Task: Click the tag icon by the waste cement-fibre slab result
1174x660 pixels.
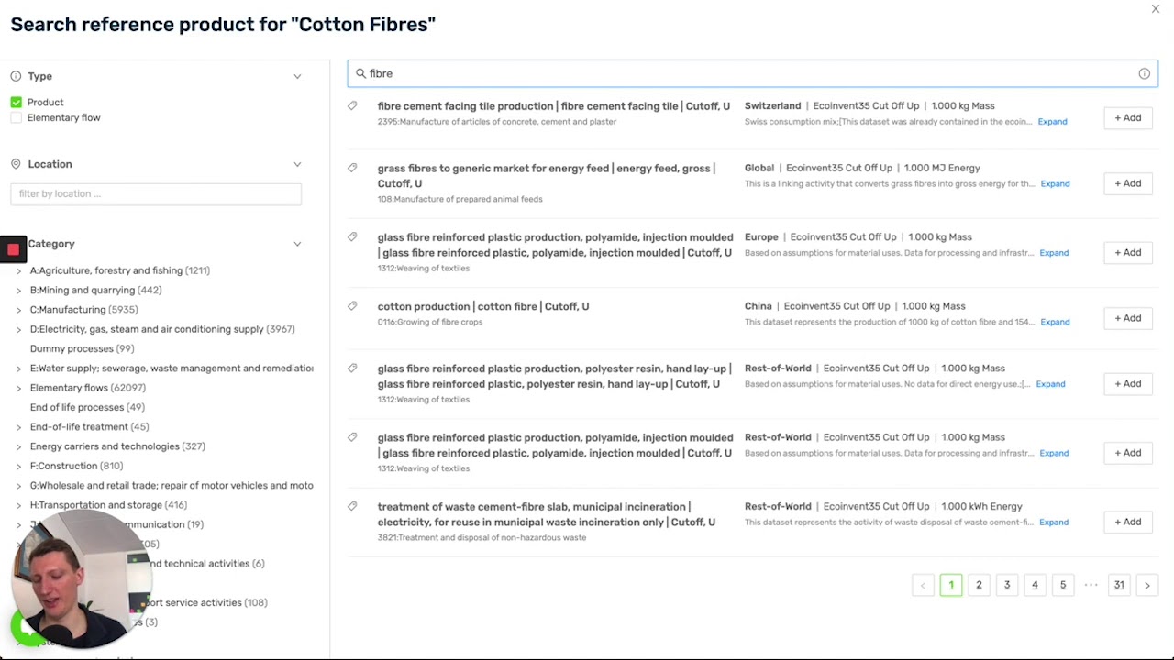Action: [x=352, y=507]
